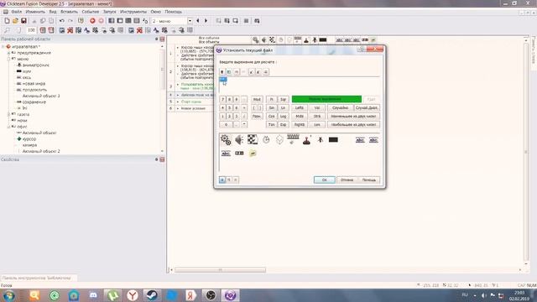Click the Отмена button in dialog
537x302 pixels.
tap(347, 180)
